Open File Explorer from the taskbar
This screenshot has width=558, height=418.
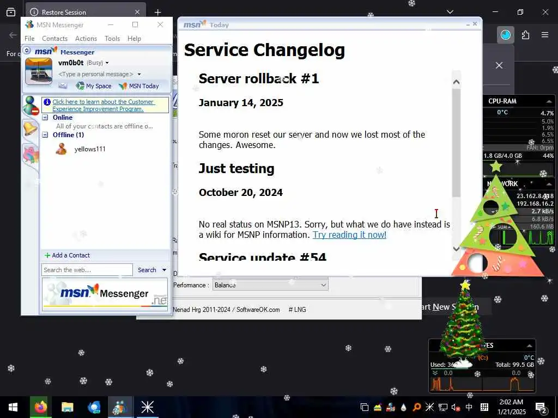[x=67, y=407]
